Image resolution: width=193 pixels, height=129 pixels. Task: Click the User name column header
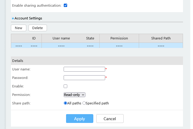click(x=61, y=38)
